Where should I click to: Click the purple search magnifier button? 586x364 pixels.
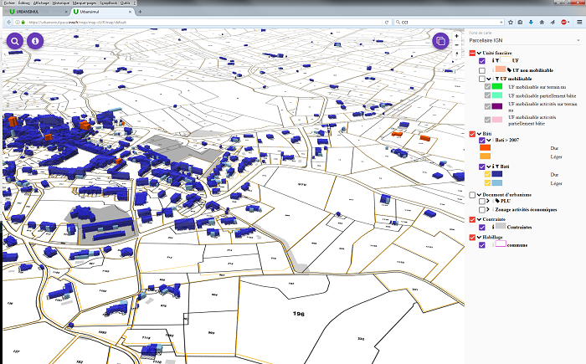[16, 40]
